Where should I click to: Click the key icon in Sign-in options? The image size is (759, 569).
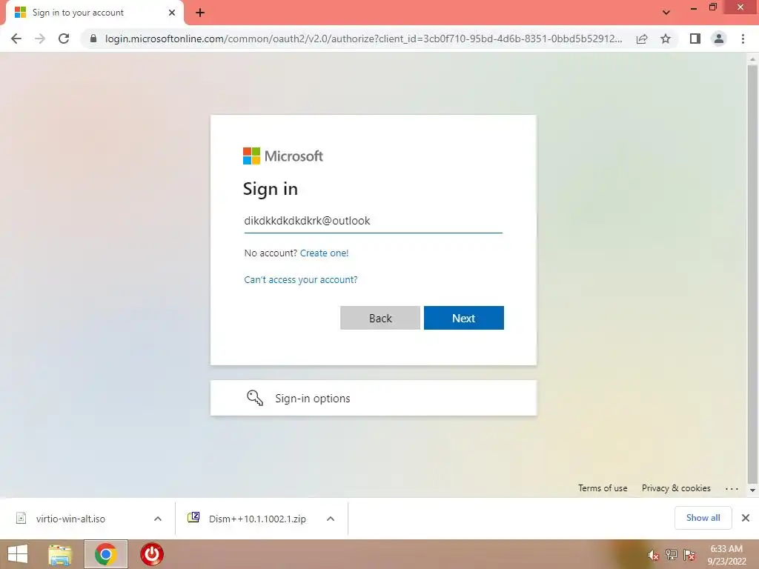[255, 398]
